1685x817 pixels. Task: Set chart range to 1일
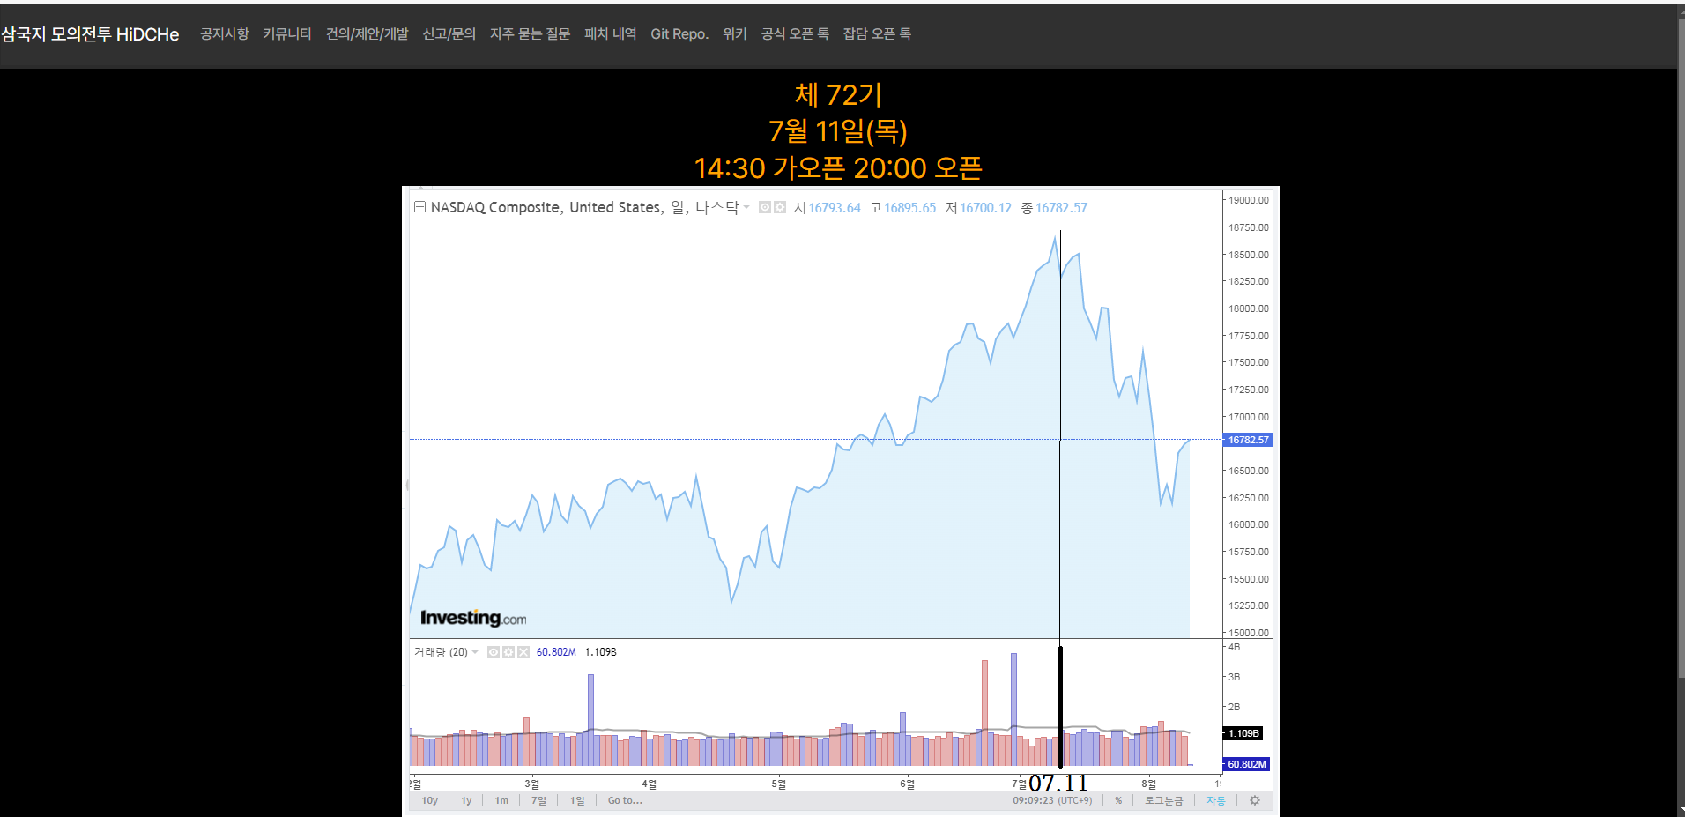(577, 800)
